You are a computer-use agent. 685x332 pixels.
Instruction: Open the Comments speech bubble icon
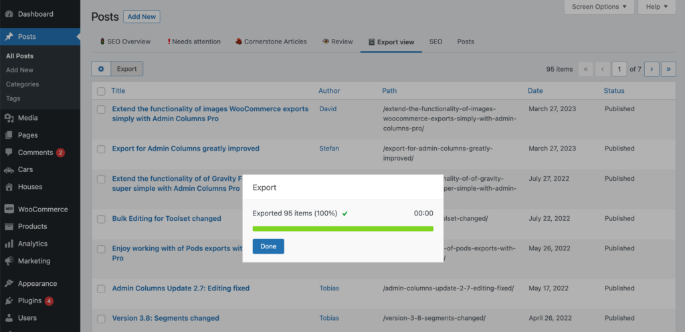pyautogui.click(x=9, y=153)
